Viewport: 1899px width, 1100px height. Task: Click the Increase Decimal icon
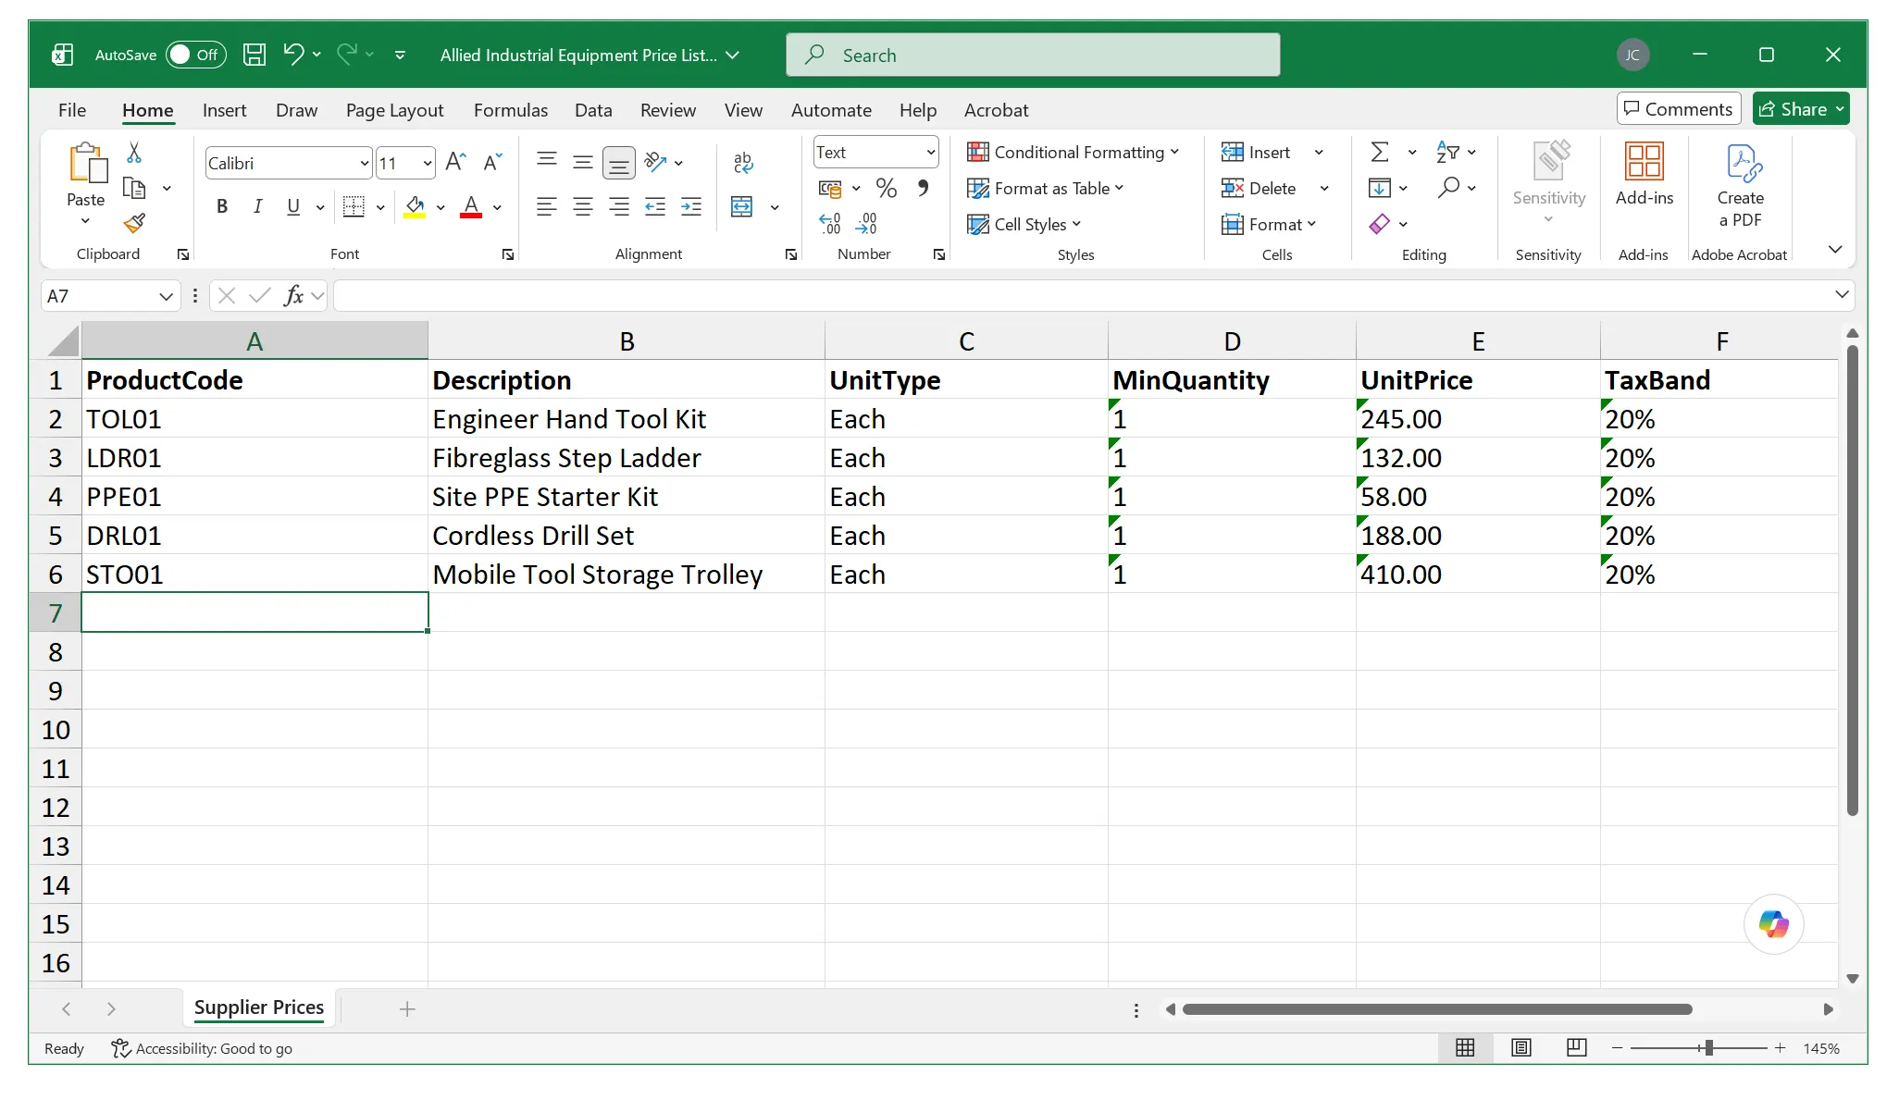(830, 224)
